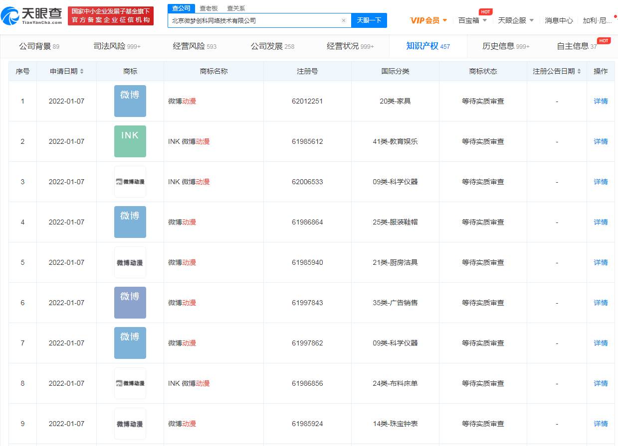Screen dimensions: 618x446
Task: Select the 21类-厨房洁具 classification cell
Action: pyautogui.click(x=395, y=262)
